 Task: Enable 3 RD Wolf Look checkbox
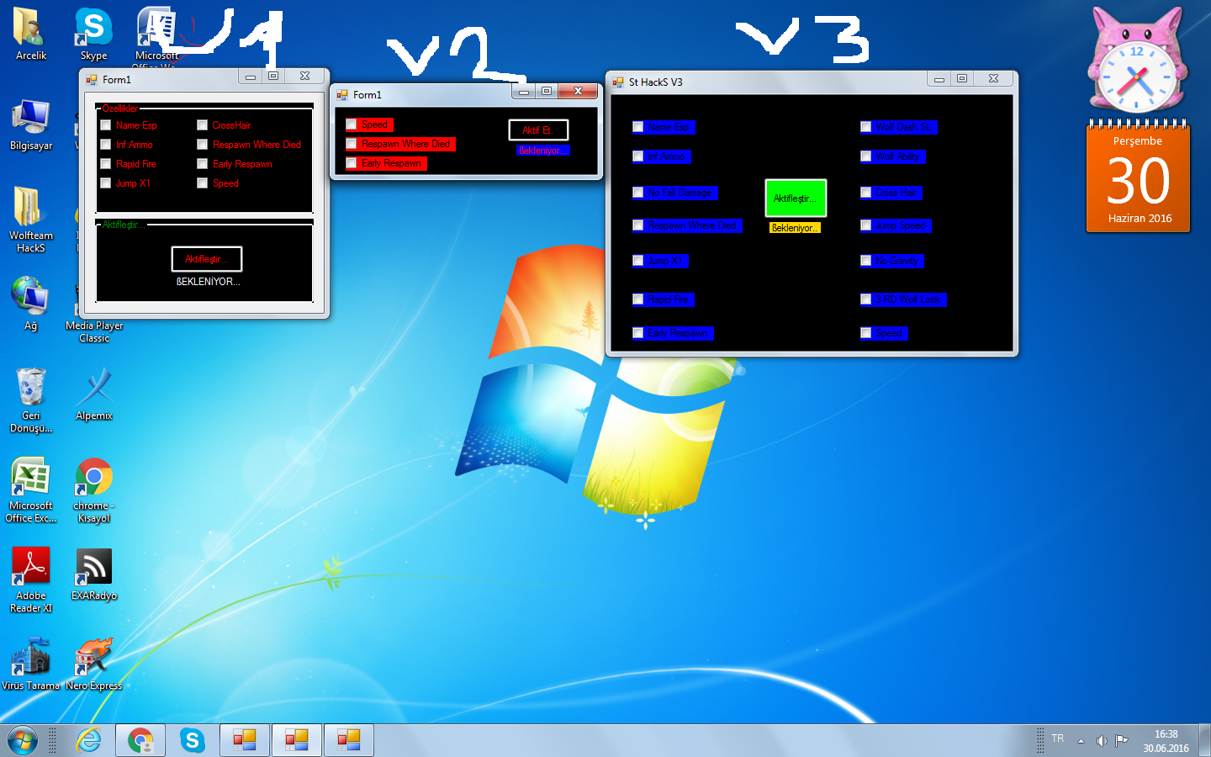(865, 299)
